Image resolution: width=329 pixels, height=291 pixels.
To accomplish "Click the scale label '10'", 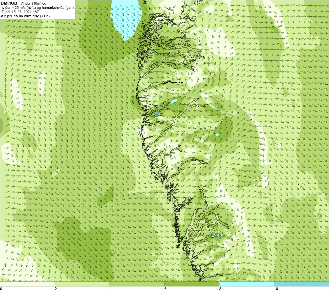I will (276, 289).
